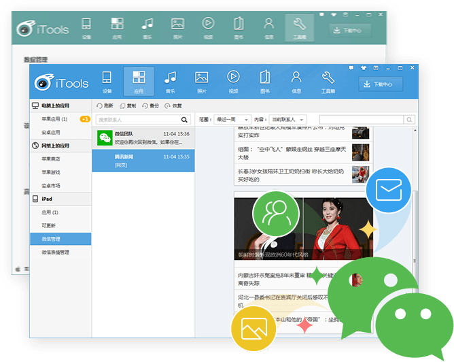Viewport: 454px width, 362px height.
Task: Select the iPad device header in sidebar
Action: click(x=60, y=199)
